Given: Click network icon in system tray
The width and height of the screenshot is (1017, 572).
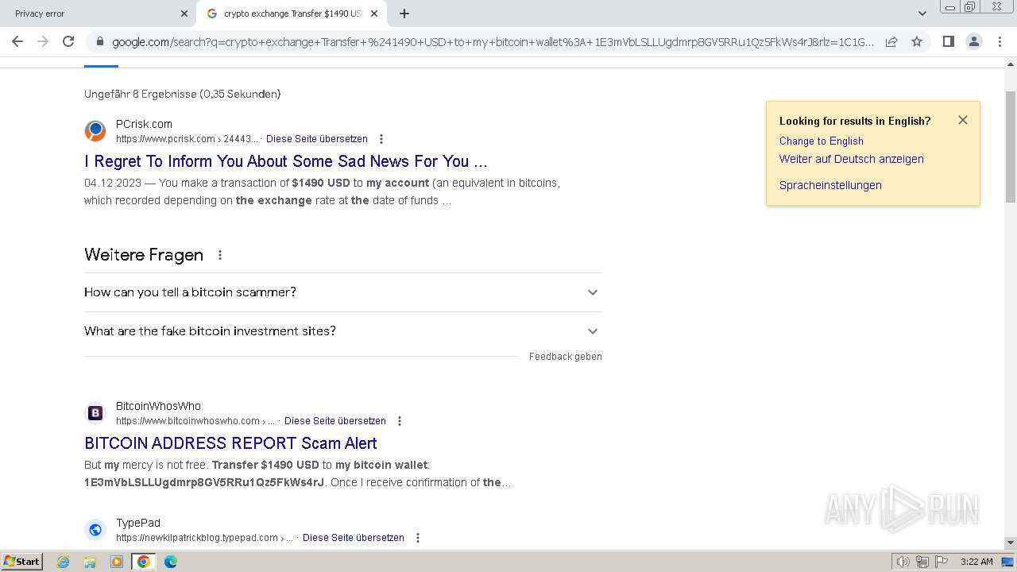Looking at the screenshot, I should tap(922, 562).
